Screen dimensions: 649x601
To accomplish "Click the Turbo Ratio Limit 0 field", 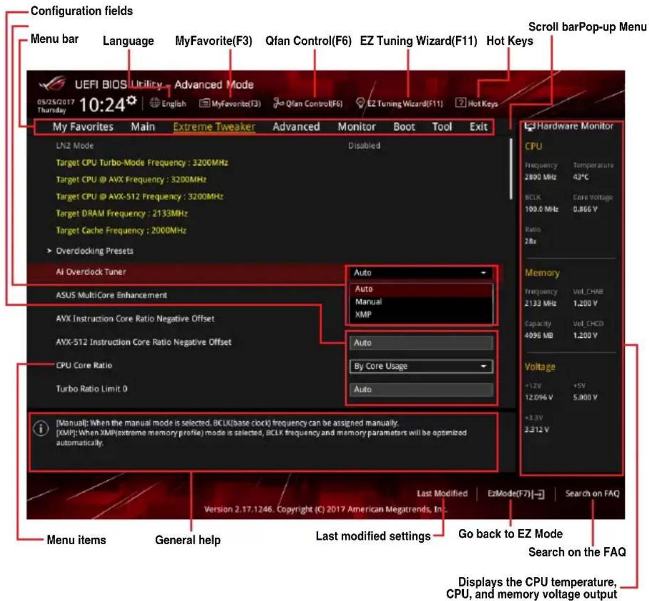I will tap(421, 390).
